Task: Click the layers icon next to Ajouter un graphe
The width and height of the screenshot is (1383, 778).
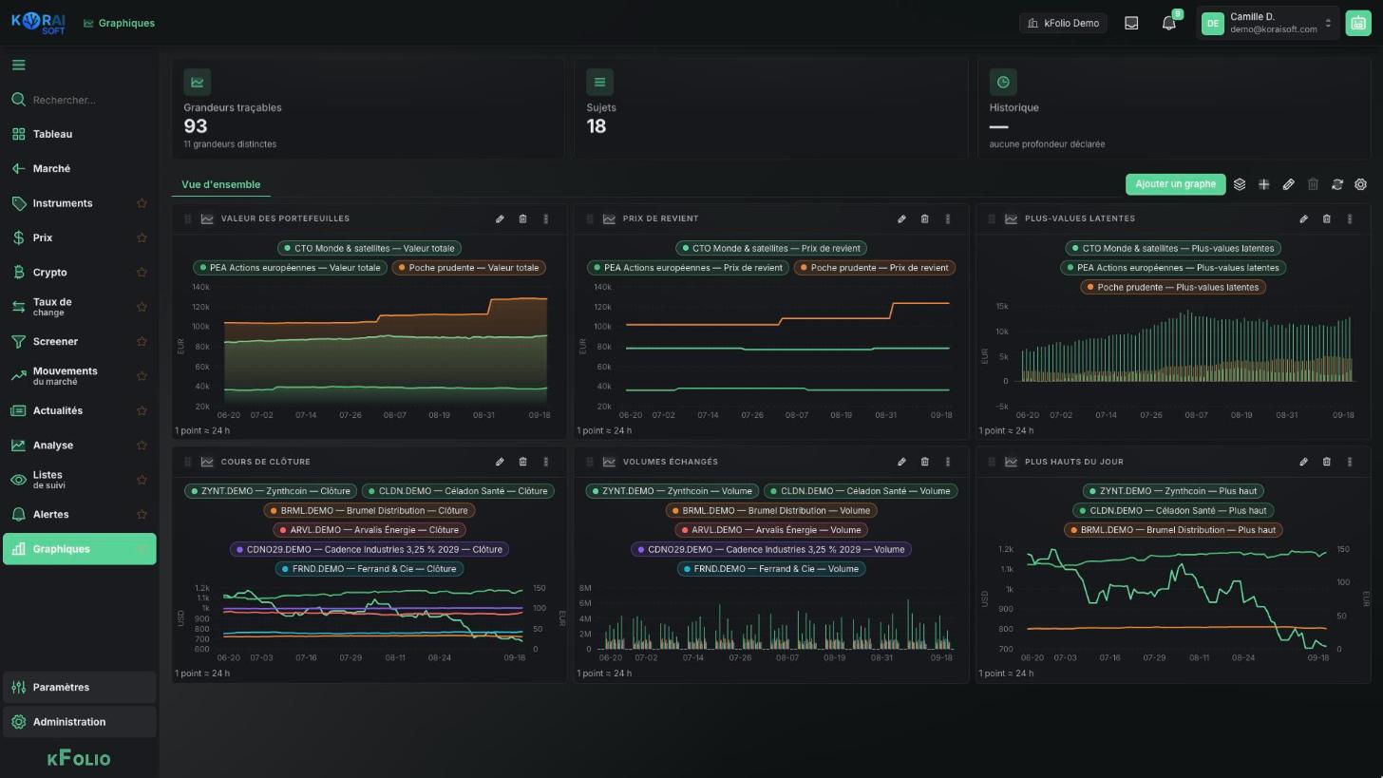Action: 1240,184
